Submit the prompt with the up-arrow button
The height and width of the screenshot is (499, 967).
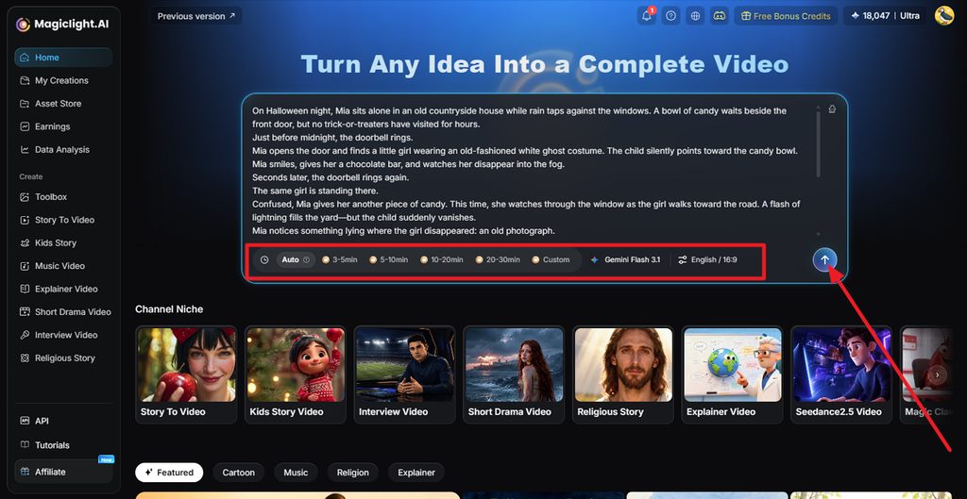[x=824, y=260]
